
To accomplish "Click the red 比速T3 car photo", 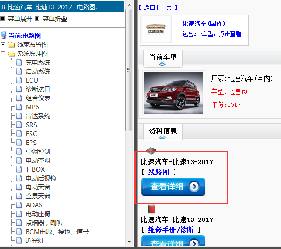I will [174, 93].
